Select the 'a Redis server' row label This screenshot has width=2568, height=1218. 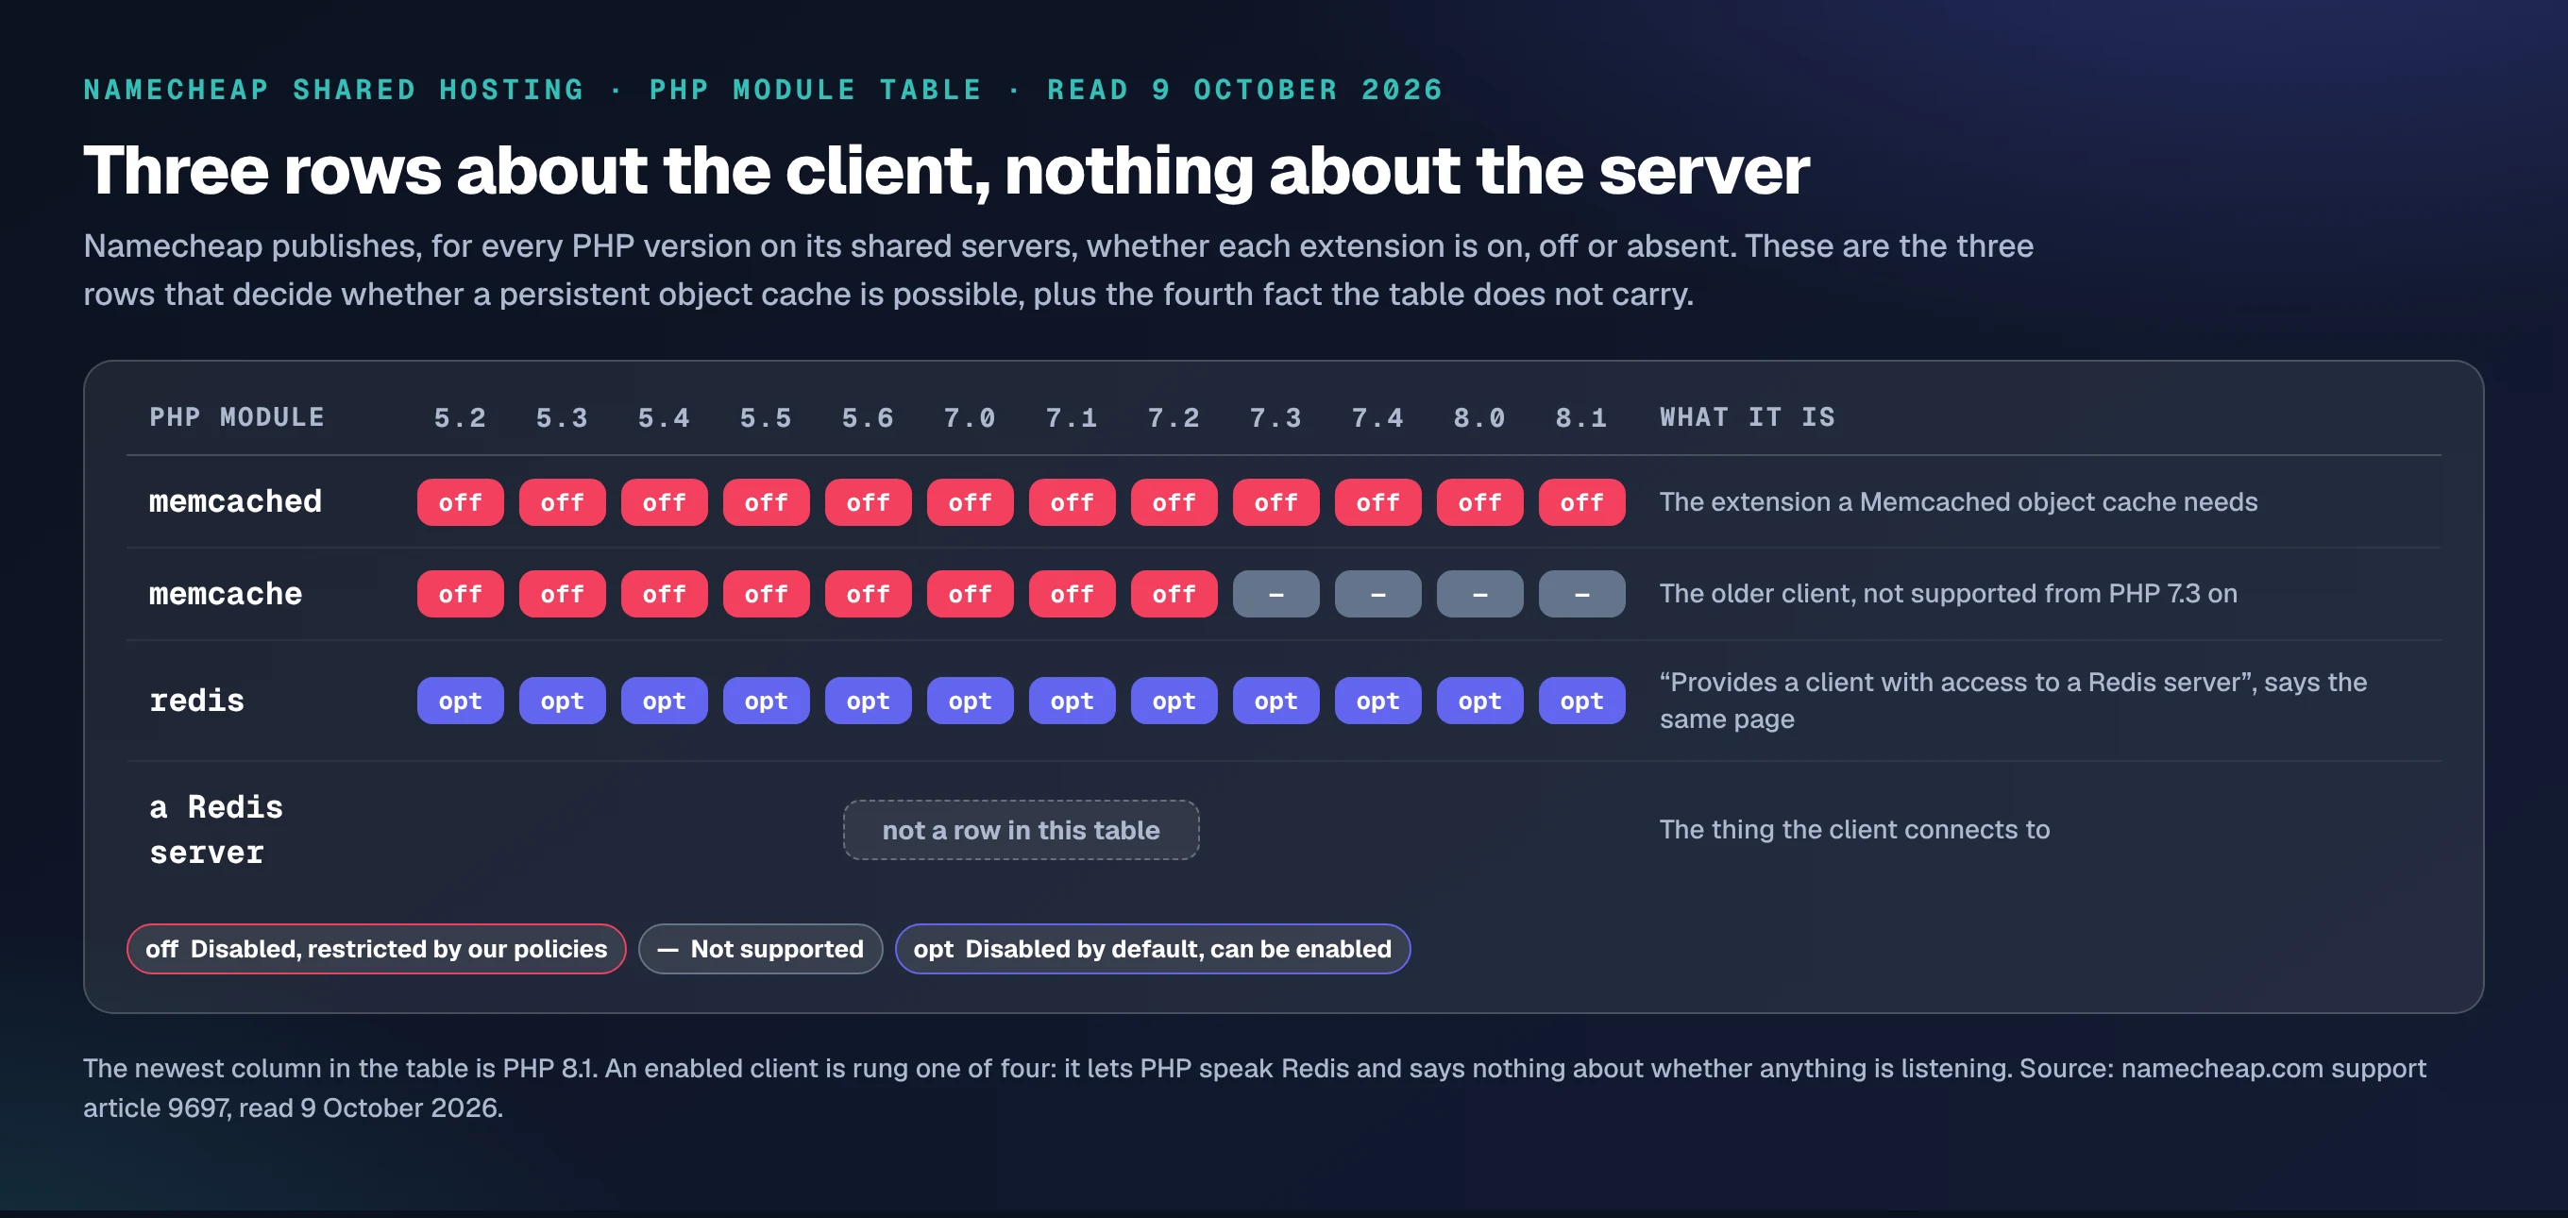(x=216, y=830)
